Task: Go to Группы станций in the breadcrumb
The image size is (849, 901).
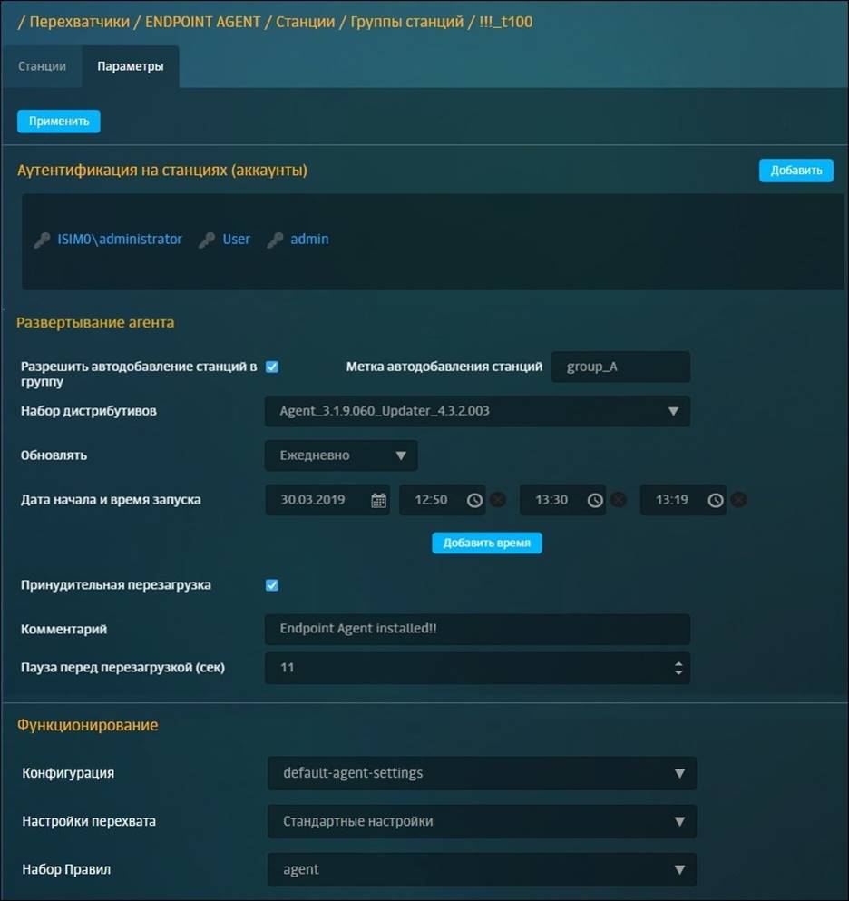Action: coord(406,22)
